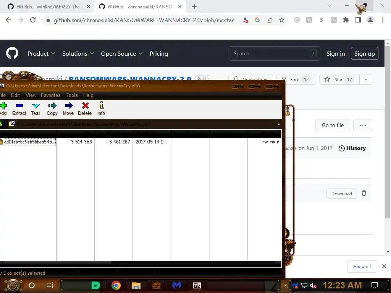Open the Chrome three-dot menu
The height and width of the screenshot is (293, 391).
[x=383, y=20]
